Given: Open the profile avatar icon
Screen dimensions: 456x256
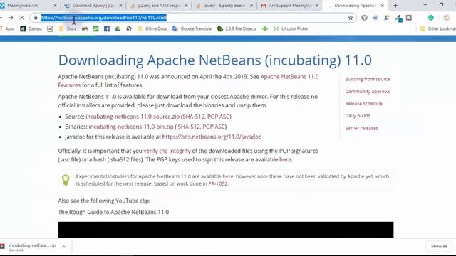Looking at the screenshot, I should tap(447, 18).
